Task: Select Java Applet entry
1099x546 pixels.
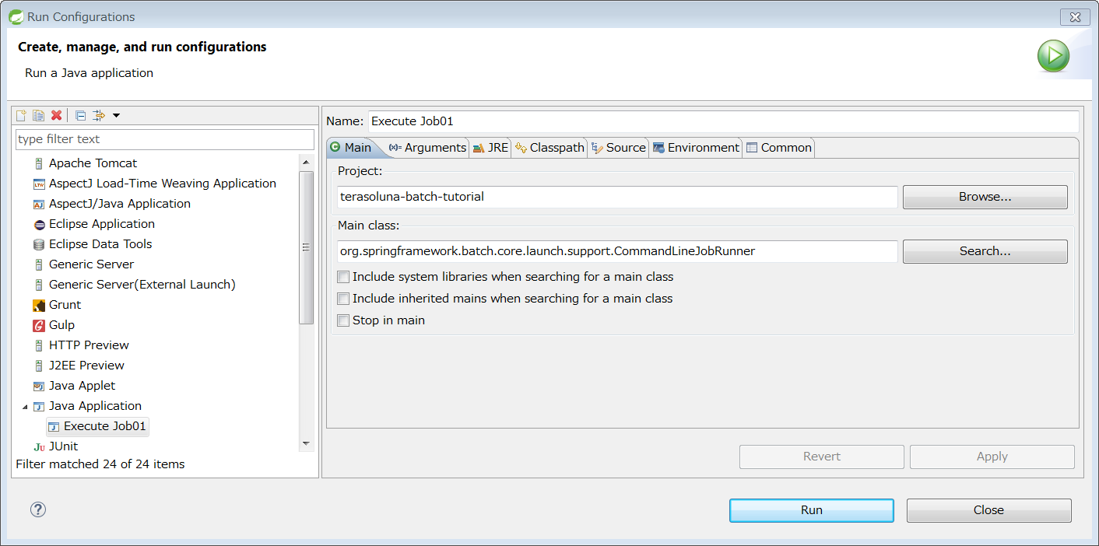Action: (x=82, y=386)
